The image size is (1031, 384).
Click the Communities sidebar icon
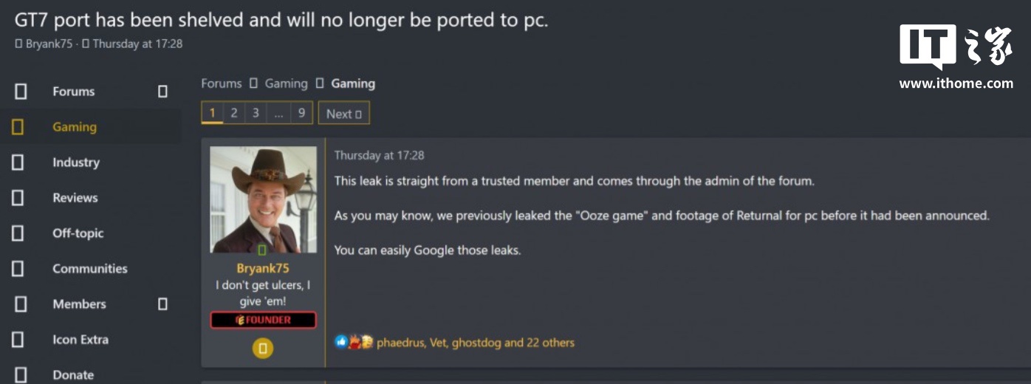pyautogui.click(x=18, y=269)
